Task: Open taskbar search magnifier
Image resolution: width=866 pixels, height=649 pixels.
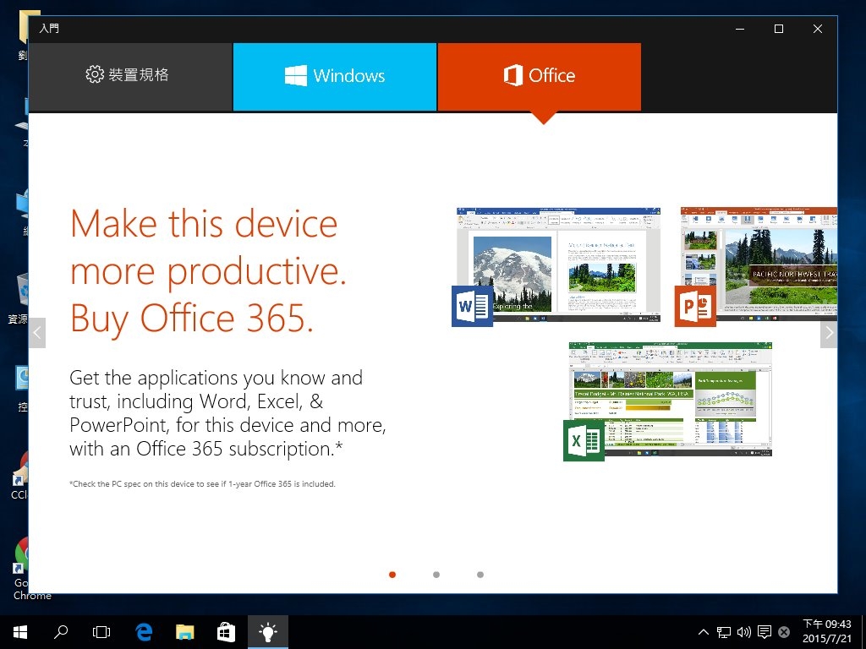Action: click(61, 632)
